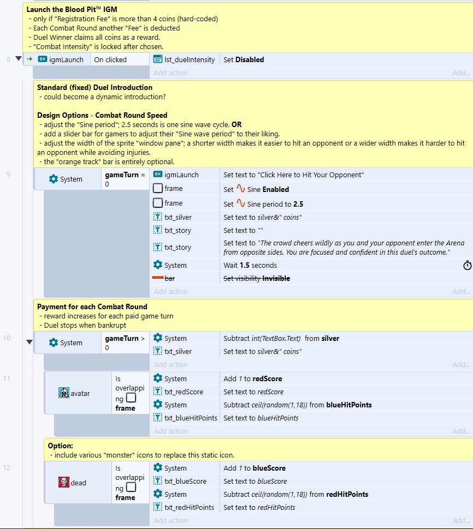Viewport: 473px width, 529px height.
Task: Click the frame icon in the avatar overlapping condition
Action: (x=131, y=398)
